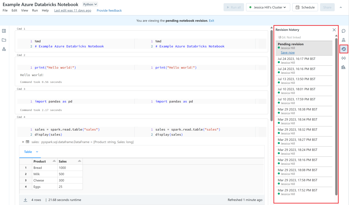Click the Schedule button
Image resolution: width=349 pixels, height=205 pixels.
click(305, 7)
